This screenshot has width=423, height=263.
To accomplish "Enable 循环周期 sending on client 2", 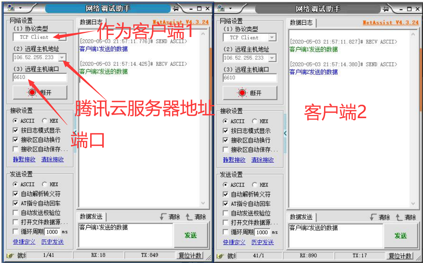I will coord(226,232).
